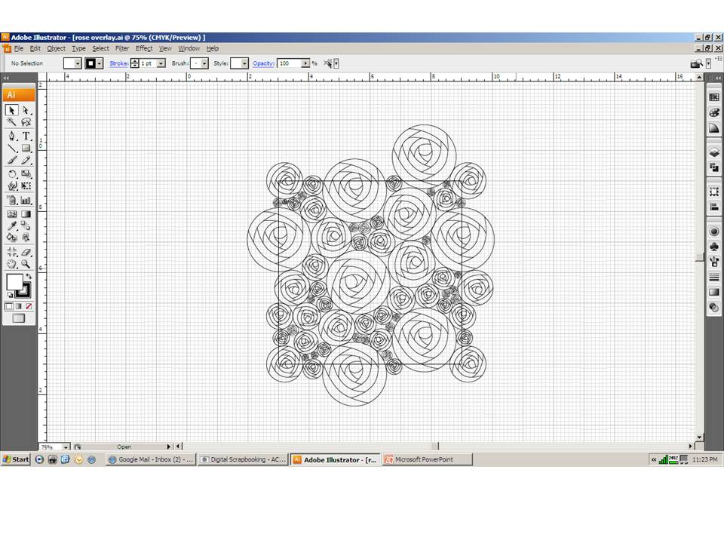Select the Hand tool
Viewport: 724px width, 543px height.
click(x=11, y=265)
